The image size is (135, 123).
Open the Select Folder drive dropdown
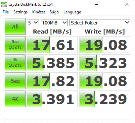coord(100,23)
